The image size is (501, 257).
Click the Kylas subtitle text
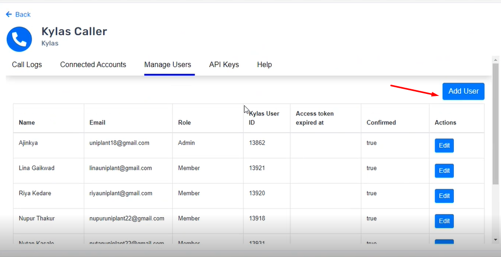(50, 43)
